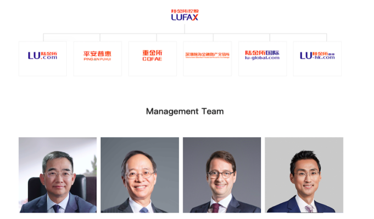Click the LUFAX holding company logo

pyautogui.click(x=185, y=15)
